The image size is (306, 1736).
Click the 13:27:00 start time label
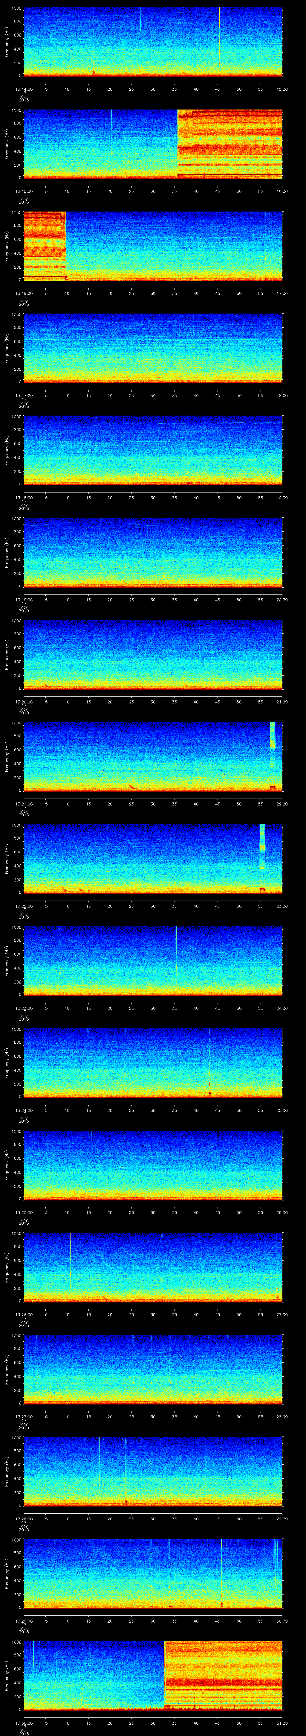click(x=24, y=1416)
